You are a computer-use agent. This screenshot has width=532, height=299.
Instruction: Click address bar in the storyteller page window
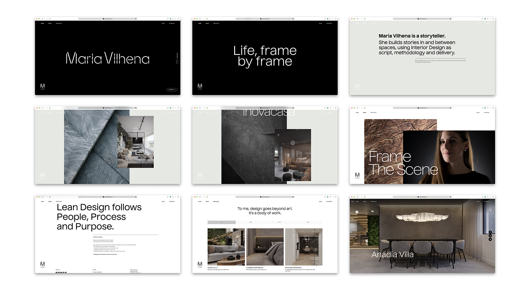(422, 19)
